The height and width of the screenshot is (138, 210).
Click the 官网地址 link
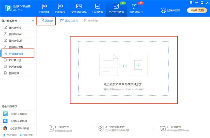click(x=27, y=135)
